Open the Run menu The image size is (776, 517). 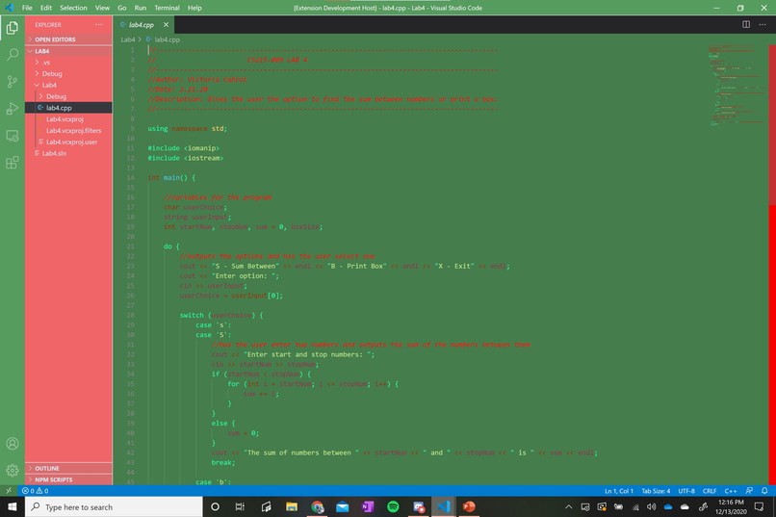[141, 8]
